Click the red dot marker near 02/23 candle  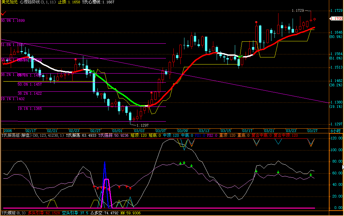coord(76,59)
